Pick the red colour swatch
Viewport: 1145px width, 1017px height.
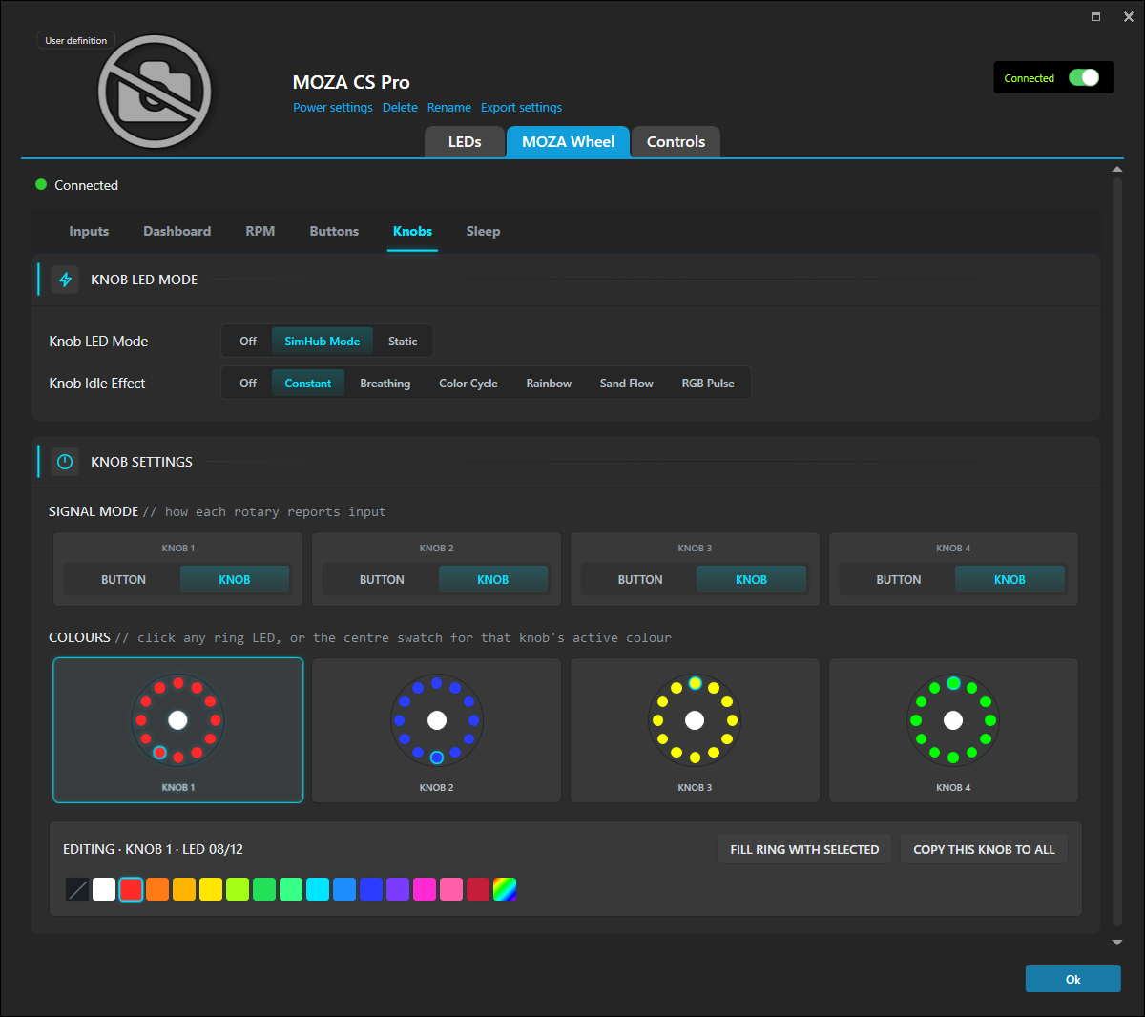coord(131,889)
